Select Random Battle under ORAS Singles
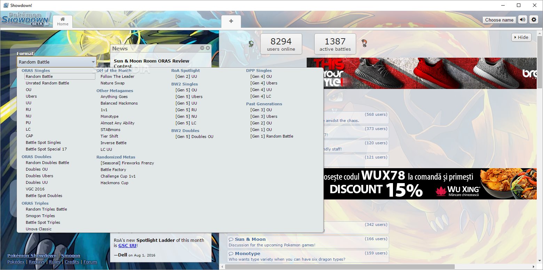This screenshot has height=270, width=543. [60, 76]
